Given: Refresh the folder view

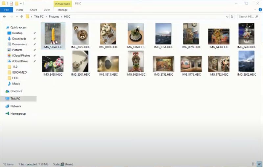Looking at the screenshot, I should pyautogui.click(x=232, y=16).
